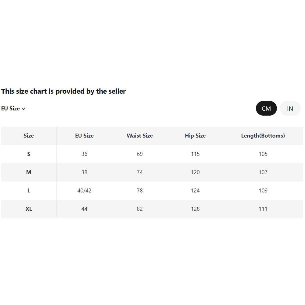Select the Hip Size column header
The width and height of the screenshot is (305, 305).
[195, 136]
